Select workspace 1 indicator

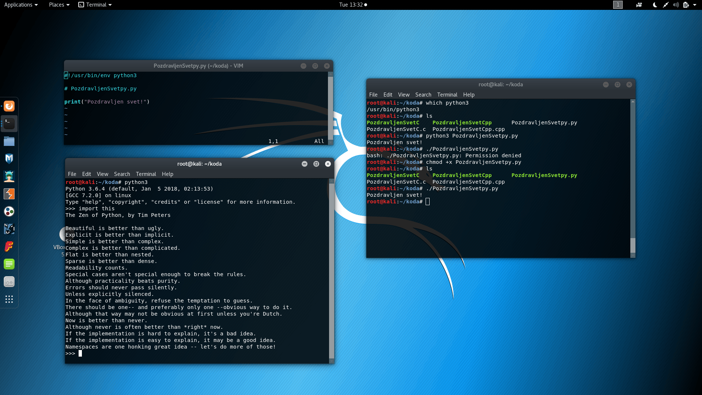[618, 5]
